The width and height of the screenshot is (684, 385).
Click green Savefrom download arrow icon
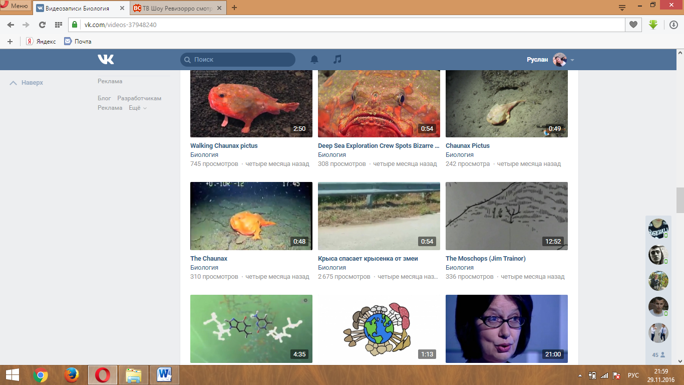point(653,24)
